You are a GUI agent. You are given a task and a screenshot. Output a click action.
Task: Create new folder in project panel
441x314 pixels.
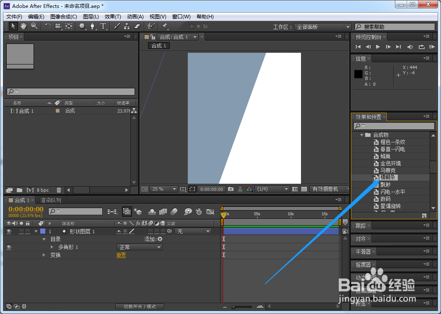[19, 190]
